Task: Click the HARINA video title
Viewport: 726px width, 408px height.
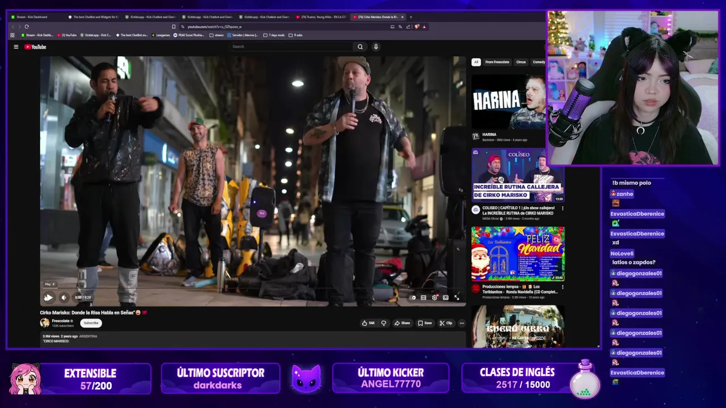Action: coord(489,135)
